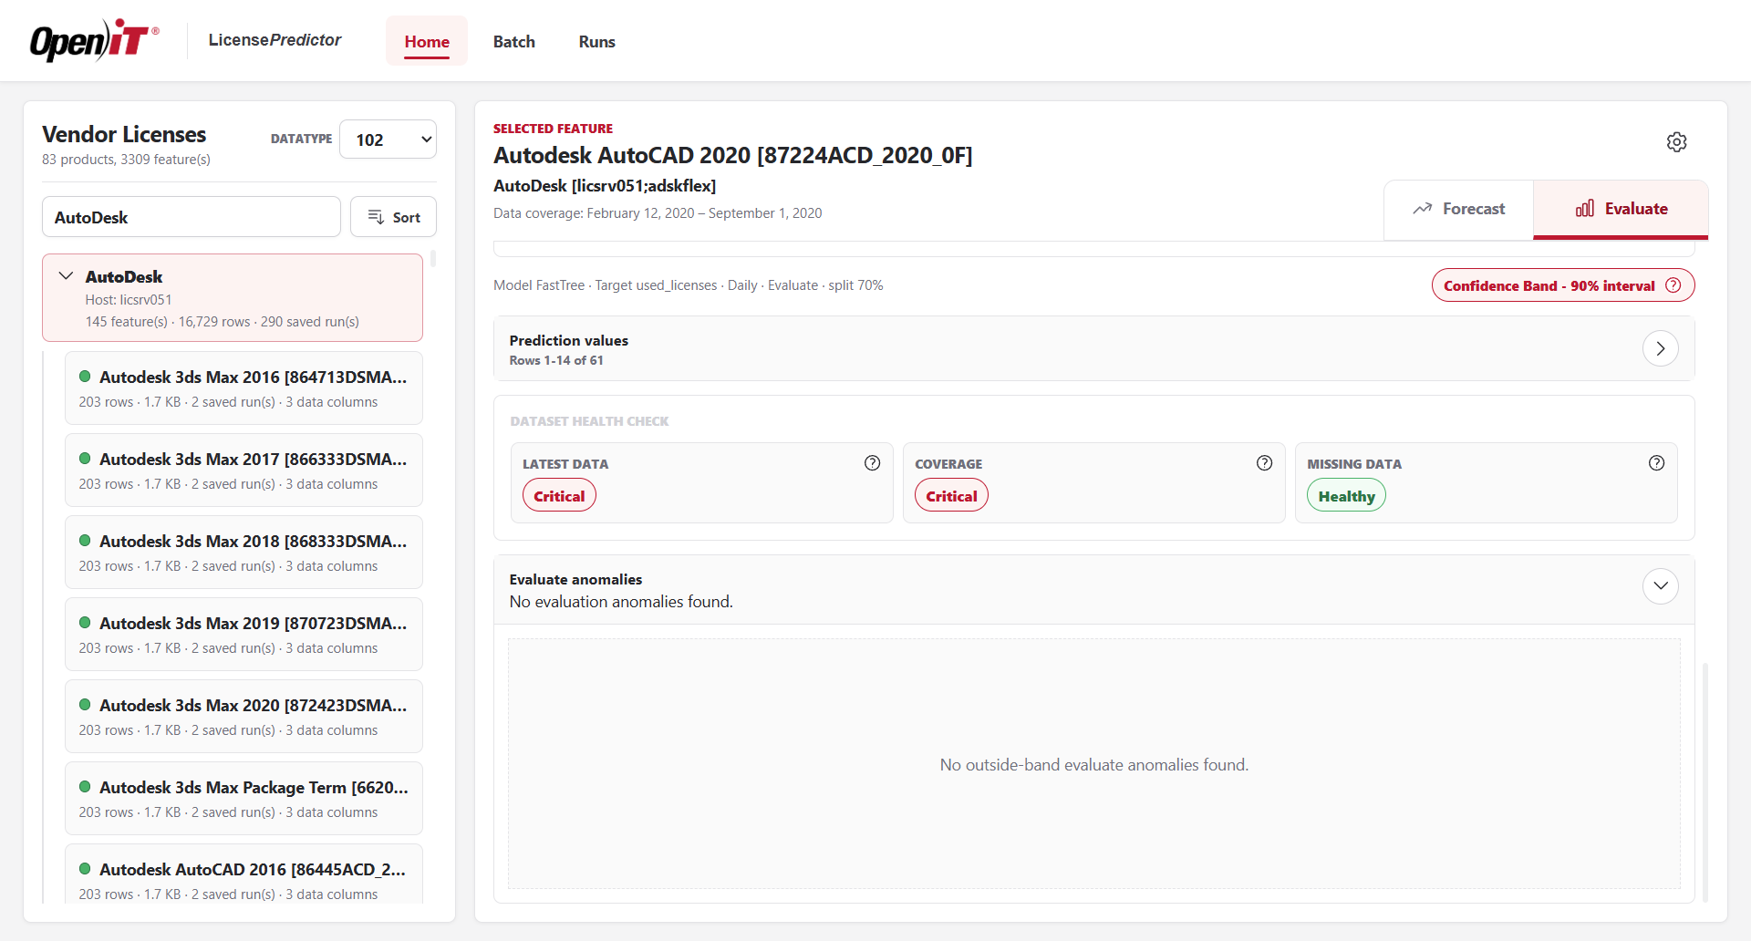Go to the Home tab
Screen dimensions: 1751x941
coord(427,41)
